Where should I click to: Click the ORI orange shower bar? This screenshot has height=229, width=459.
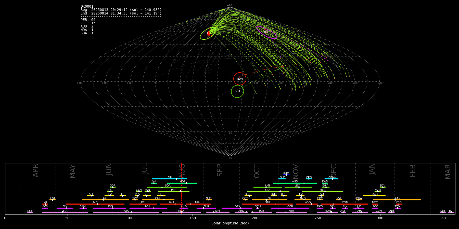270,200
